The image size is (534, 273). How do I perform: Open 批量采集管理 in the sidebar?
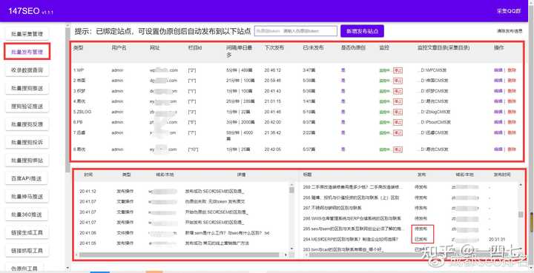click(x=27, y=34)
